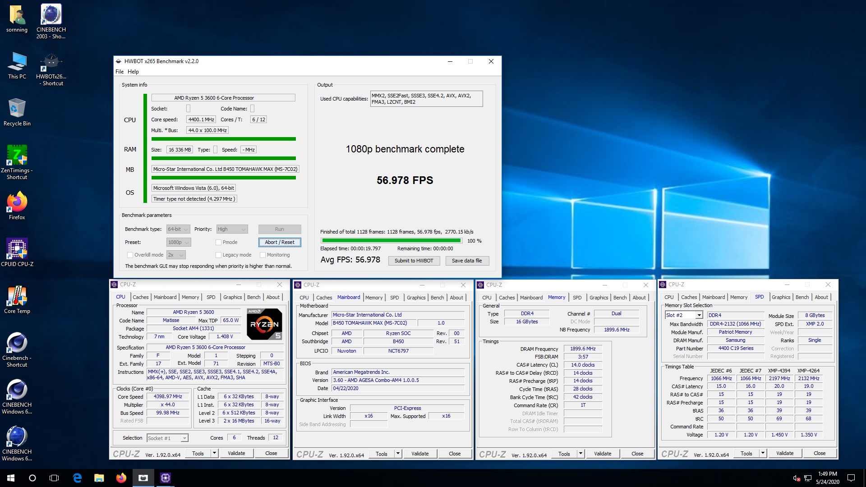This screenshot has height=487, width=866.
Task: Click Save data file button
Action: [467, 261]
